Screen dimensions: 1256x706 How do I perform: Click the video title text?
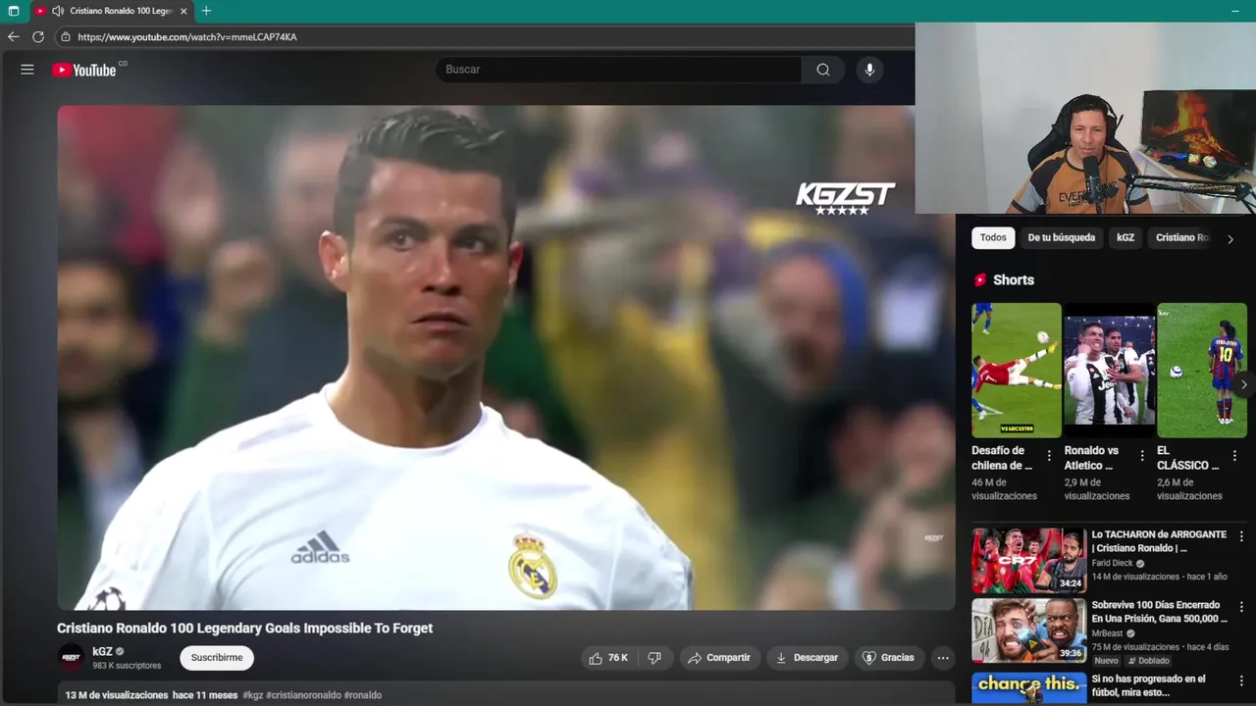[x=244, y=629]
